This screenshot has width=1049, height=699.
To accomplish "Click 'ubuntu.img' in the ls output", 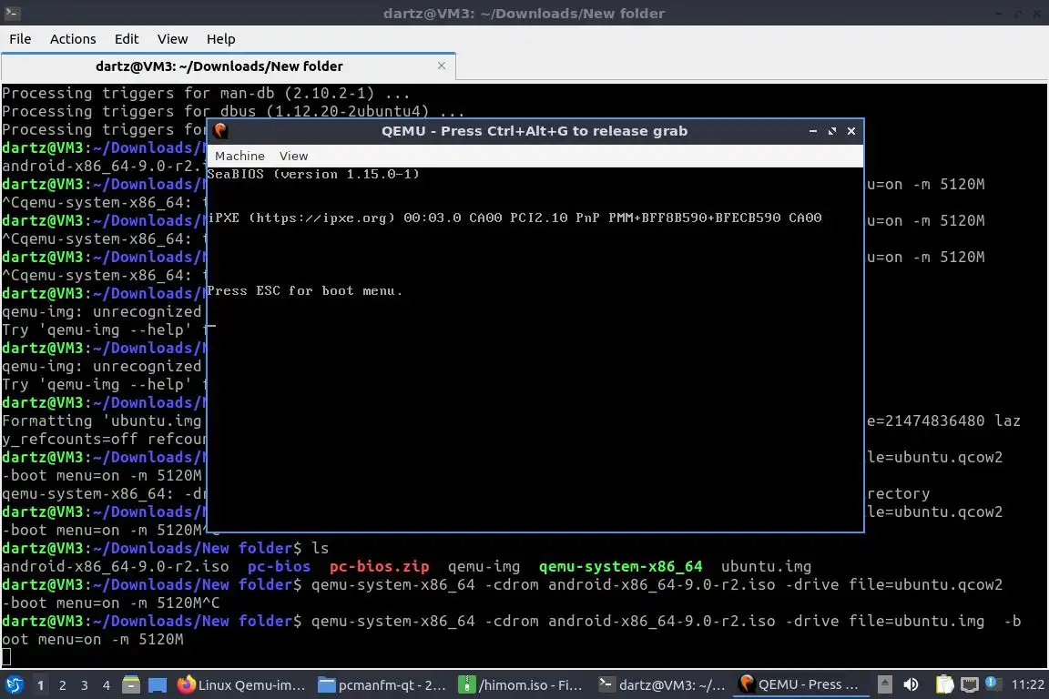I will tap(766, 566).
